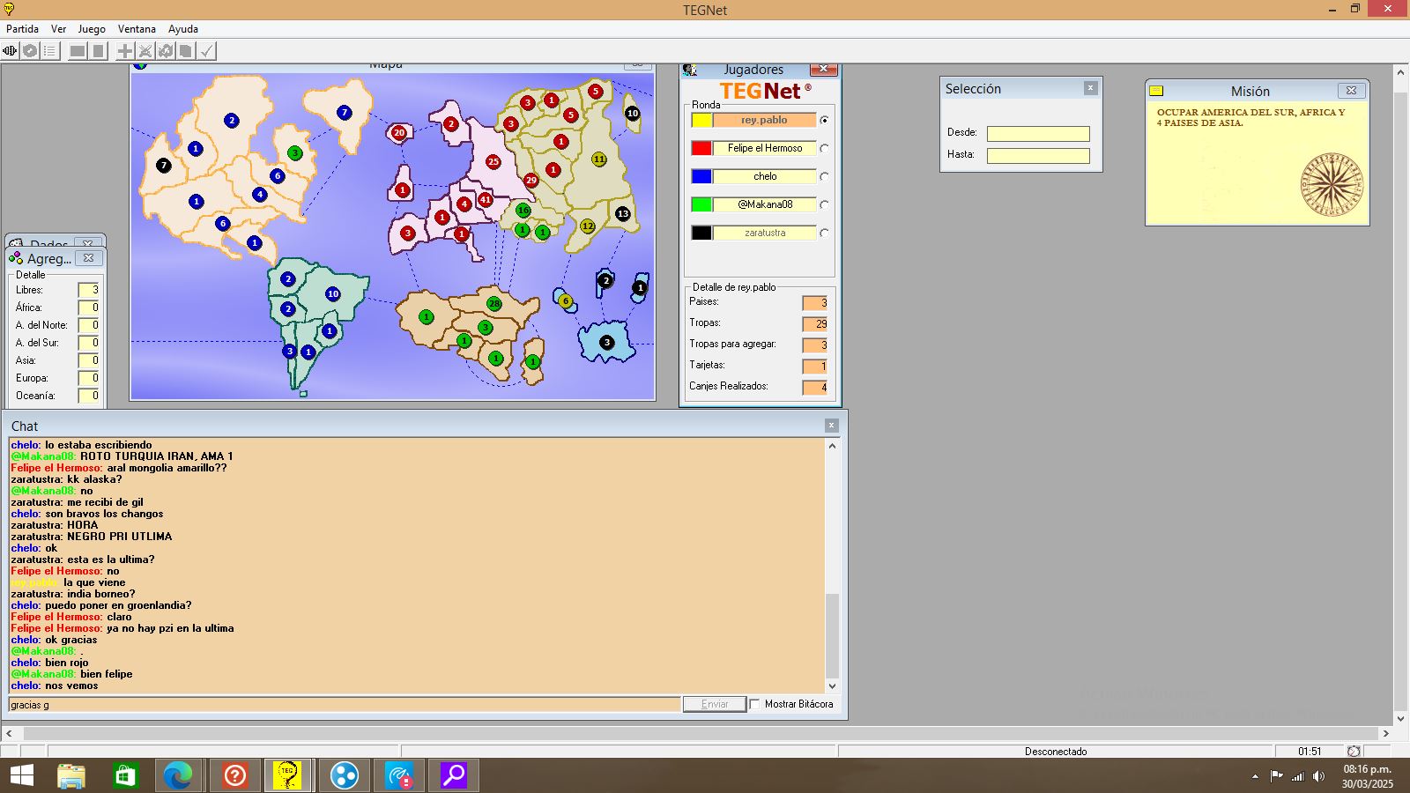This screenshot has width=1410, height=793.
Task: Click the Agreg... panel title icon
Action: [x=16, y=258]
